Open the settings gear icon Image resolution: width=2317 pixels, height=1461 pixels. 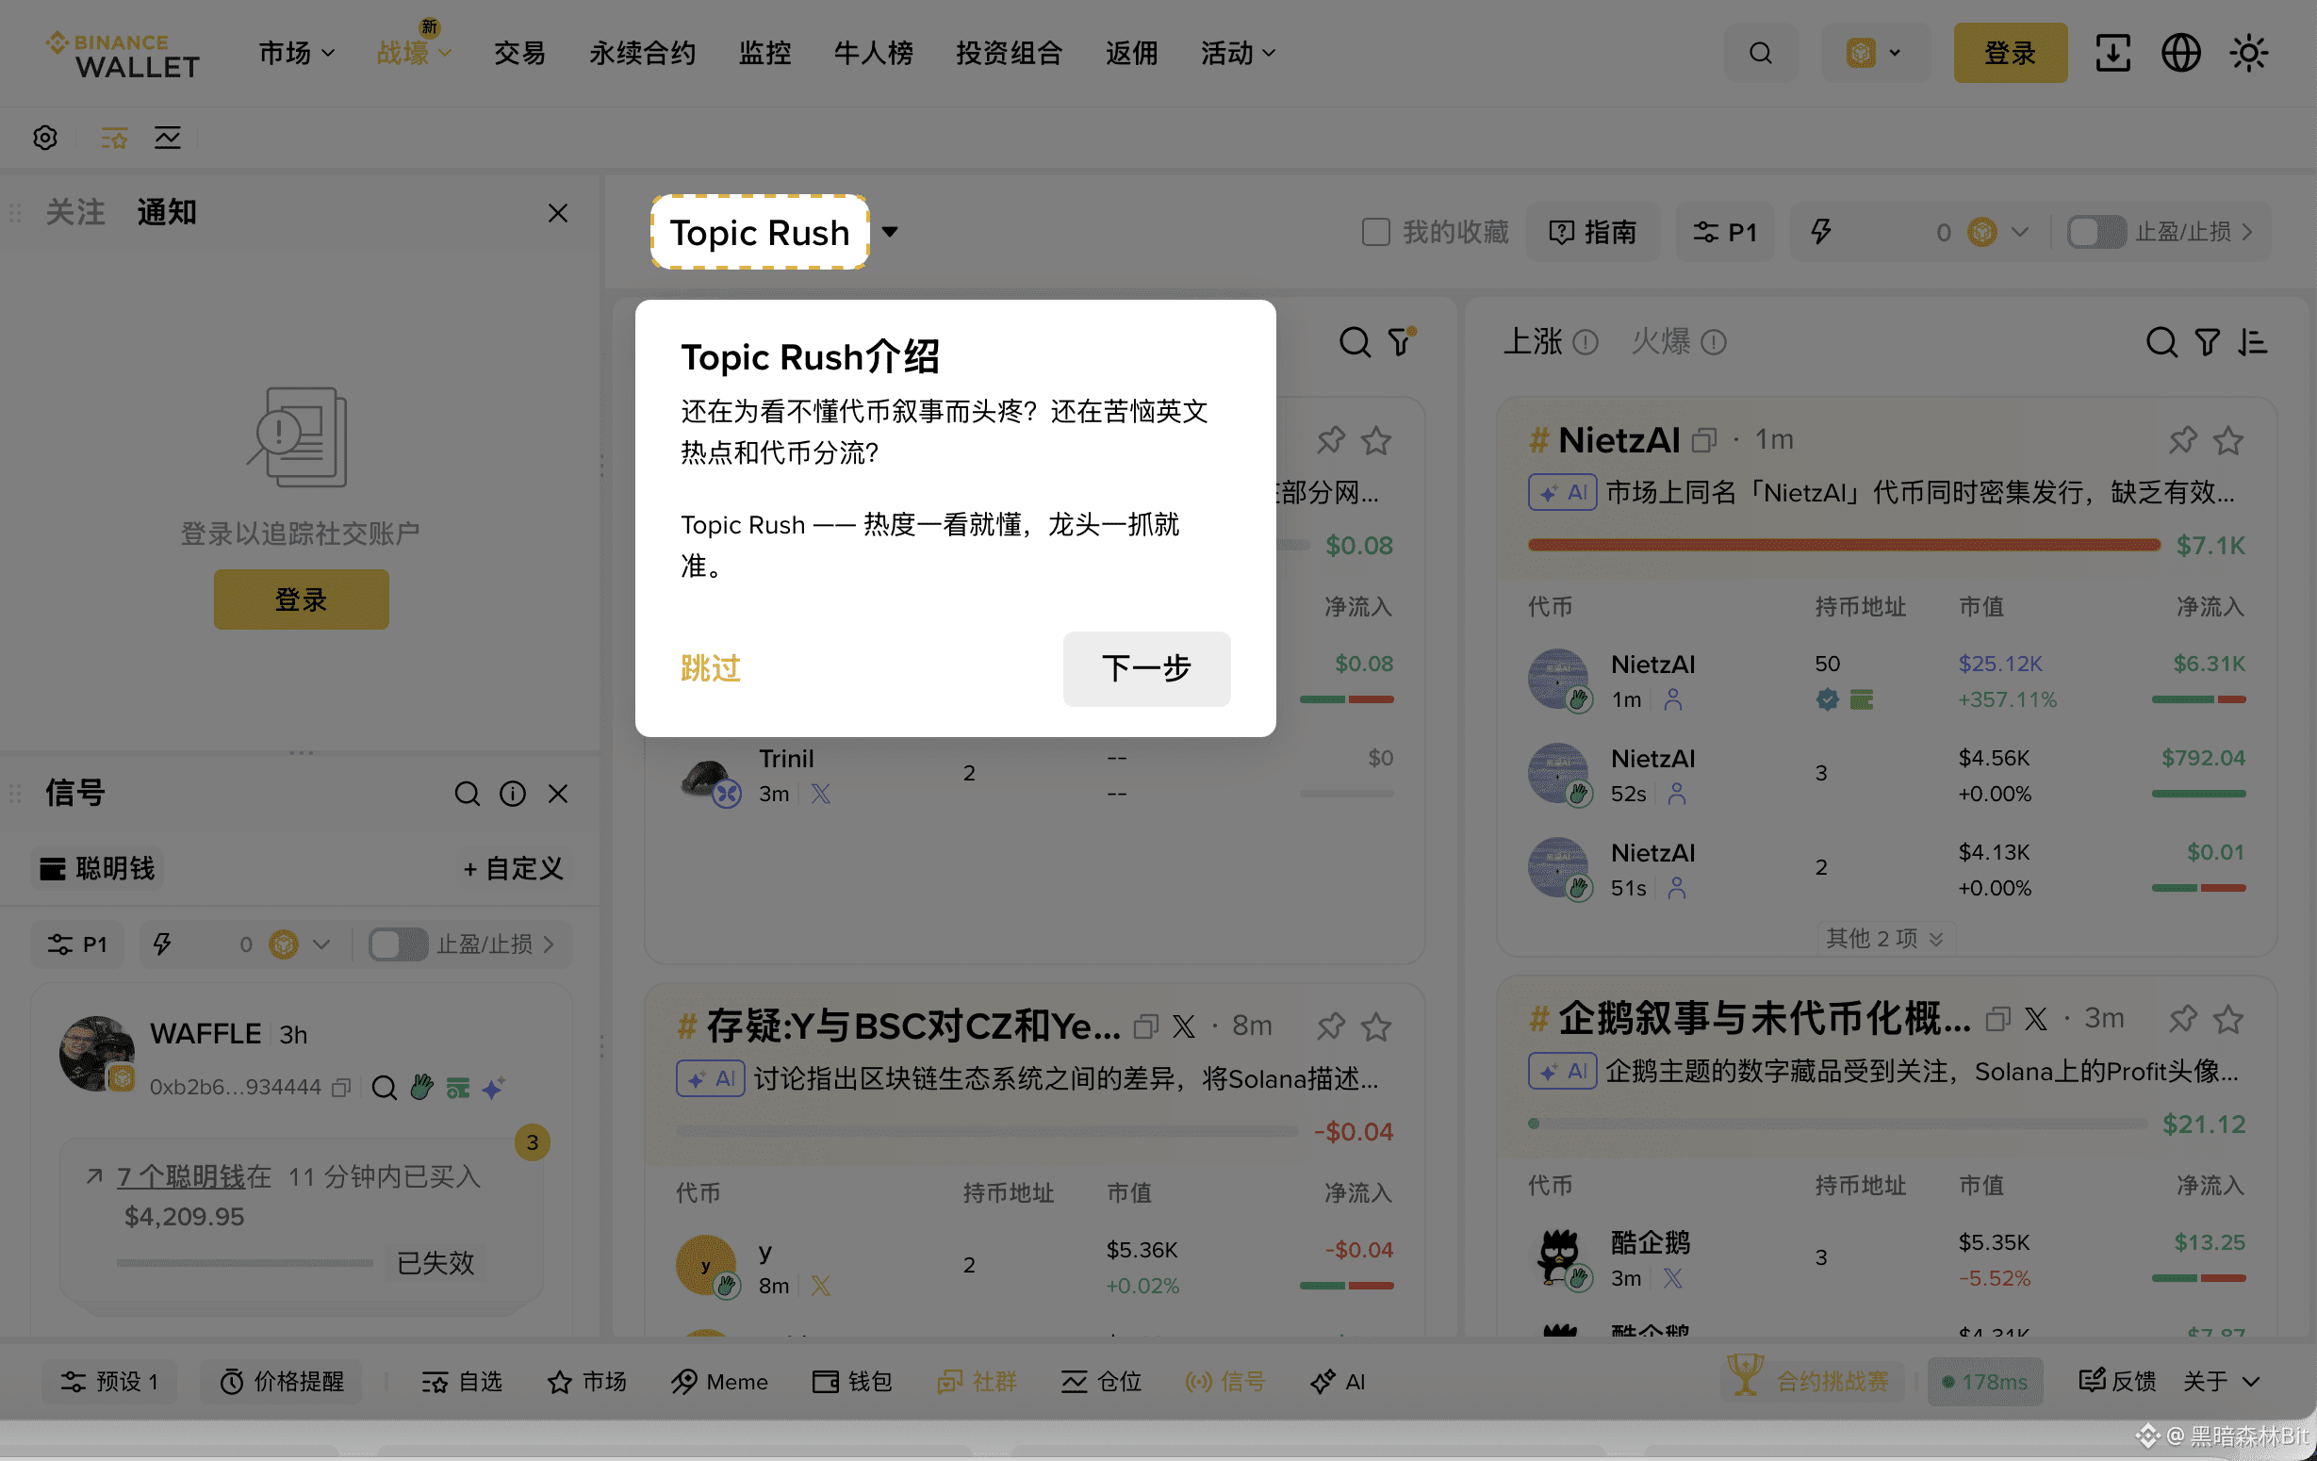click(x=45, y=138)
